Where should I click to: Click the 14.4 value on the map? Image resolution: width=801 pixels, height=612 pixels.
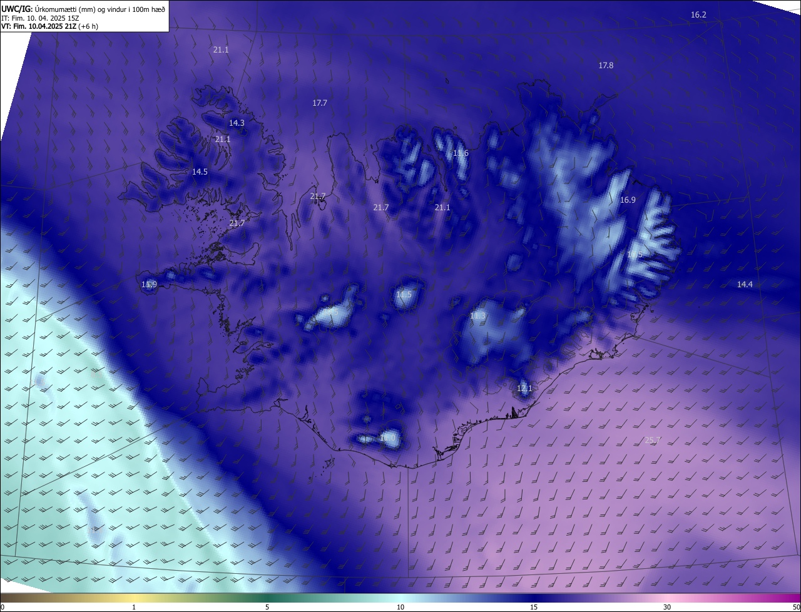(745, 284)
